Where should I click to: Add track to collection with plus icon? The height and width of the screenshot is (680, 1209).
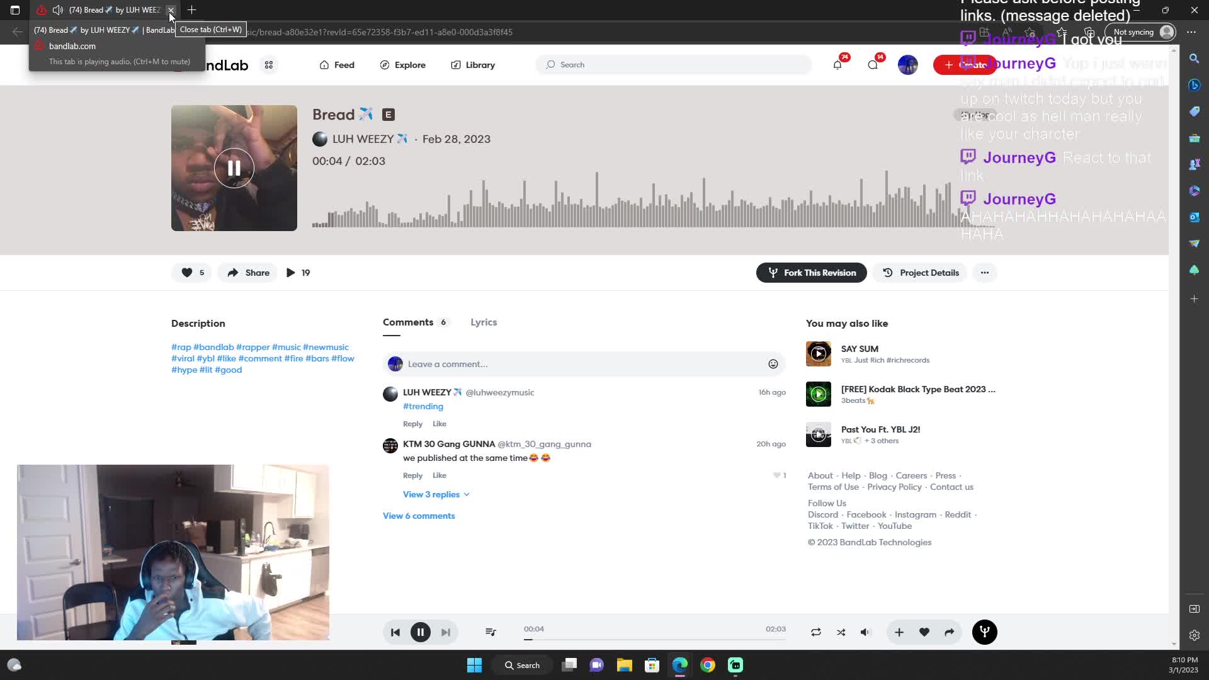(899, 632)
